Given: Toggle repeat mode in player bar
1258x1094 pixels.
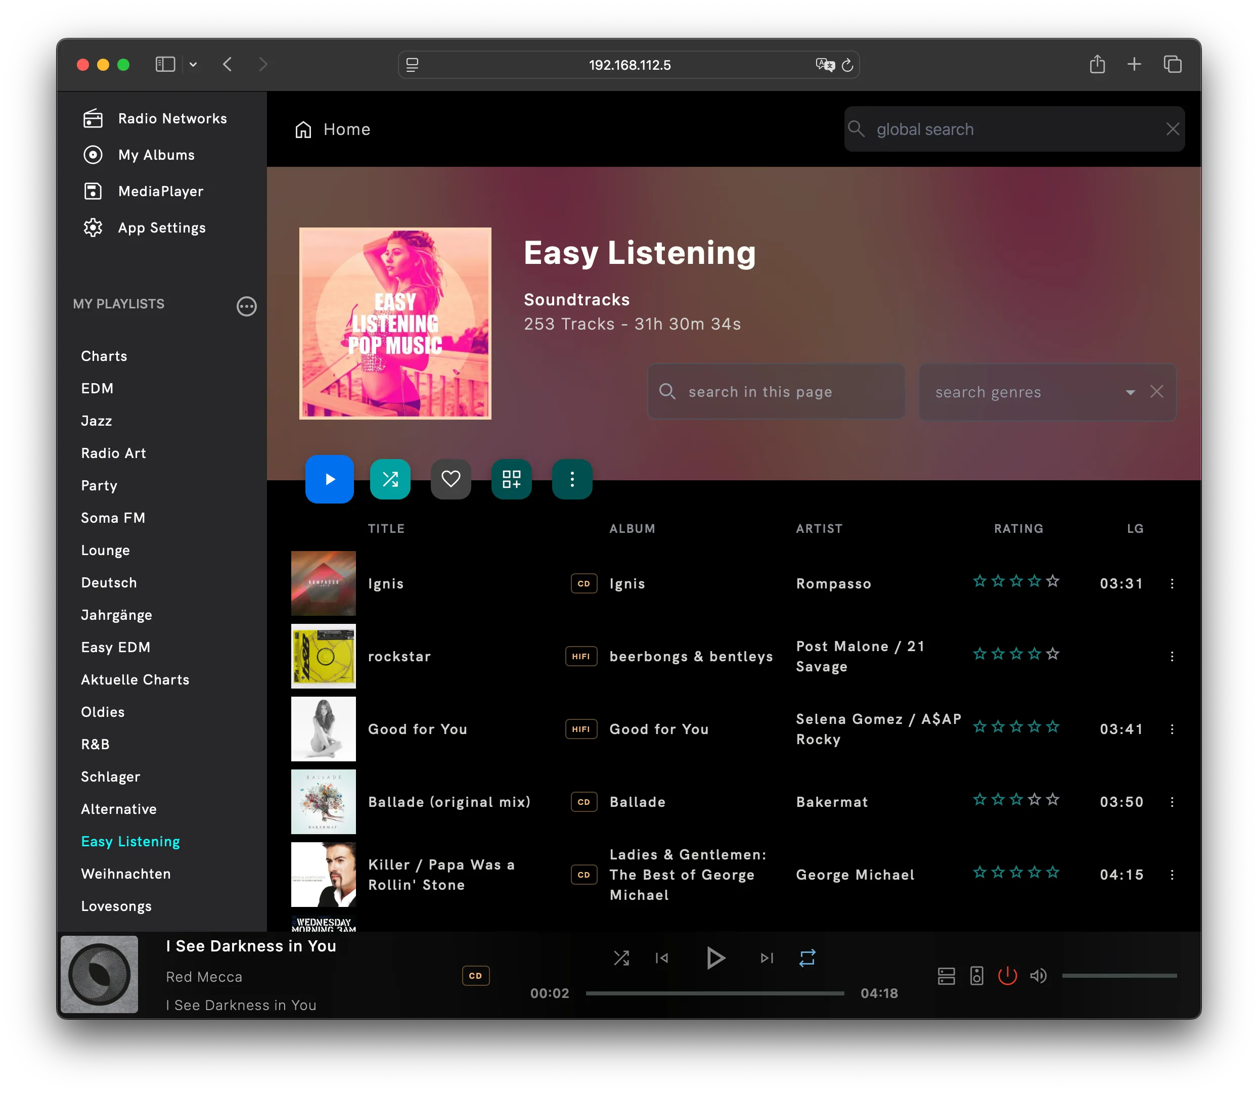Looking at the screenshot, I should (806, 958).
